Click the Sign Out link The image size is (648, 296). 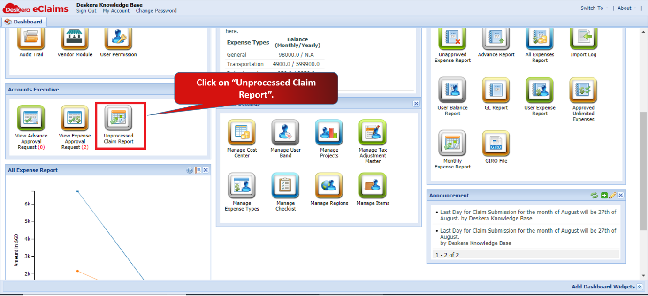tap(86, 11)
